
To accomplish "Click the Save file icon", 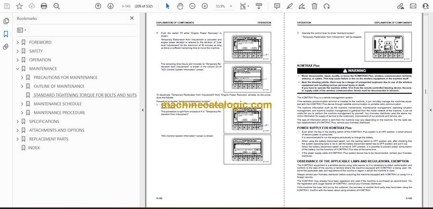I will pos(7,6).
